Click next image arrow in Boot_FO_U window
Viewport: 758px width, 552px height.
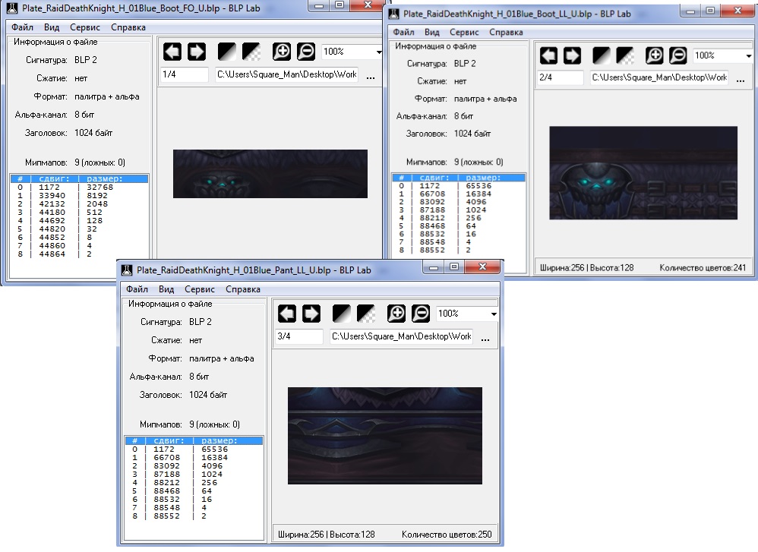[x=197, y=52]
